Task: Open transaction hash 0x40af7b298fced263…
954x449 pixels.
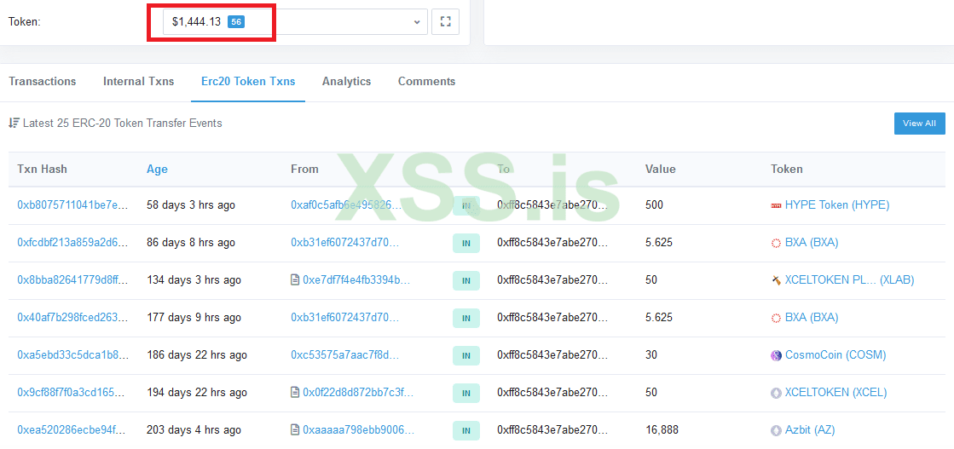Action: [73, 318]
